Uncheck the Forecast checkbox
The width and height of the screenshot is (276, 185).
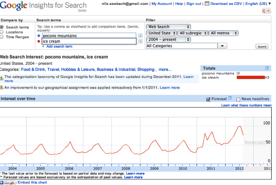point(208,99)
